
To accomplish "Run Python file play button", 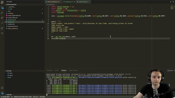I will [x=170, y=2].
